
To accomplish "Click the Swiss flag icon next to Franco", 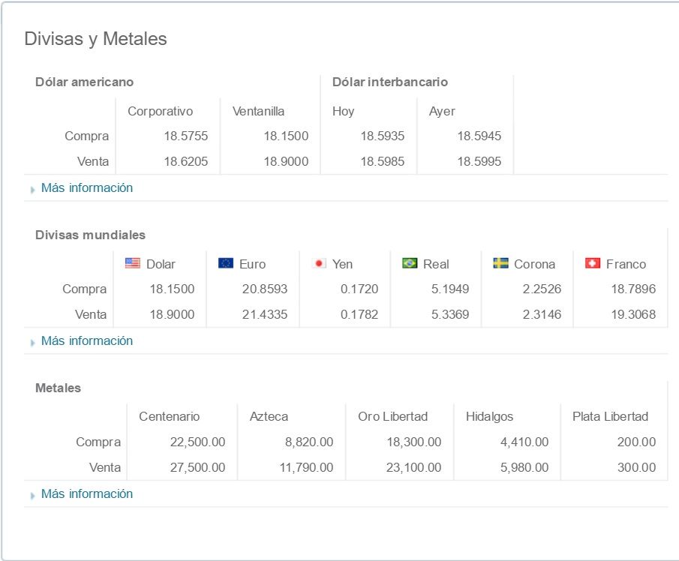I will click(x=593, y=263).
